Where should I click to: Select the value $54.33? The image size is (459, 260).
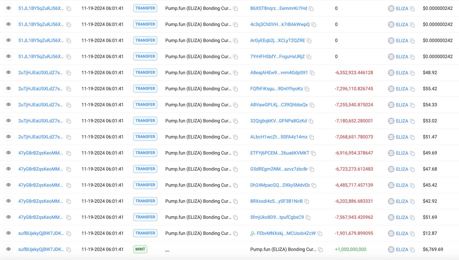430,105
